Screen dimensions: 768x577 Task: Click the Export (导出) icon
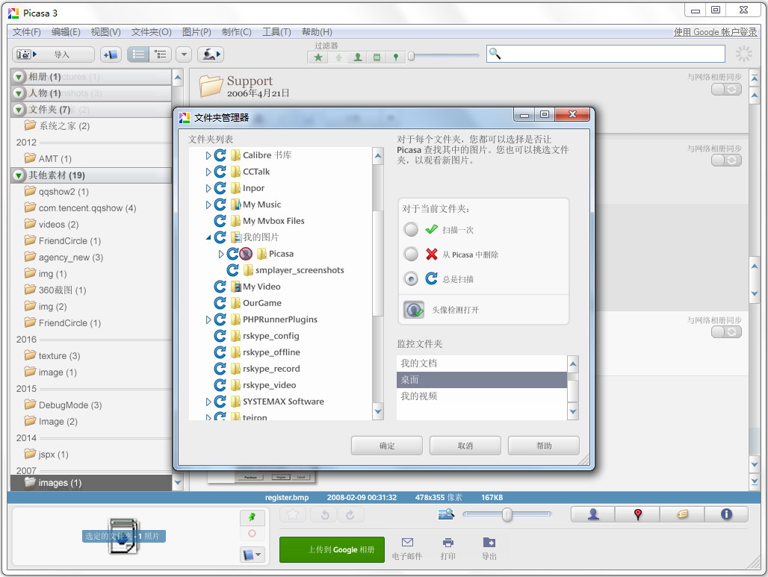coord(489,548)
